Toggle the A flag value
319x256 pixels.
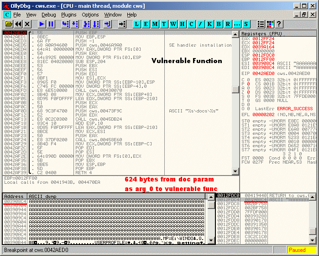pyautogui.click(x=248, y=88)
